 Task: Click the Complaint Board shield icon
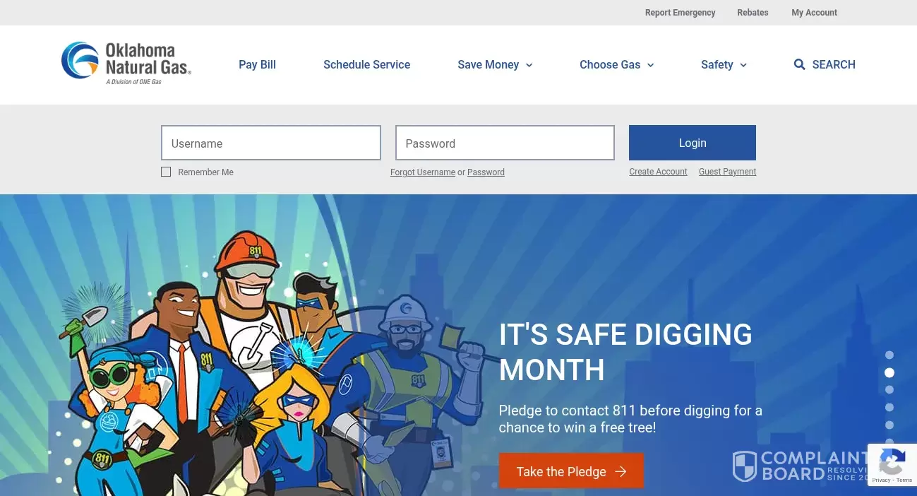point(744,466)
